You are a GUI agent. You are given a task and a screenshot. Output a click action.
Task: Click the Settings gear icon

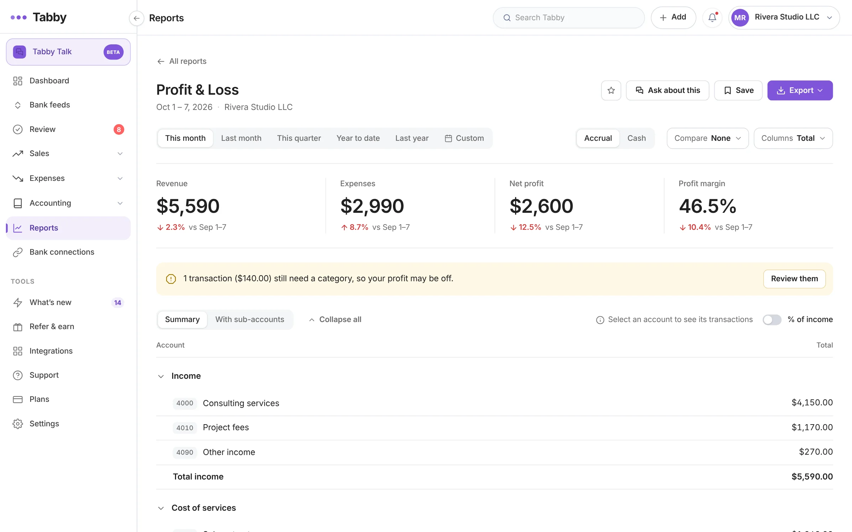[x=18, y=424]
